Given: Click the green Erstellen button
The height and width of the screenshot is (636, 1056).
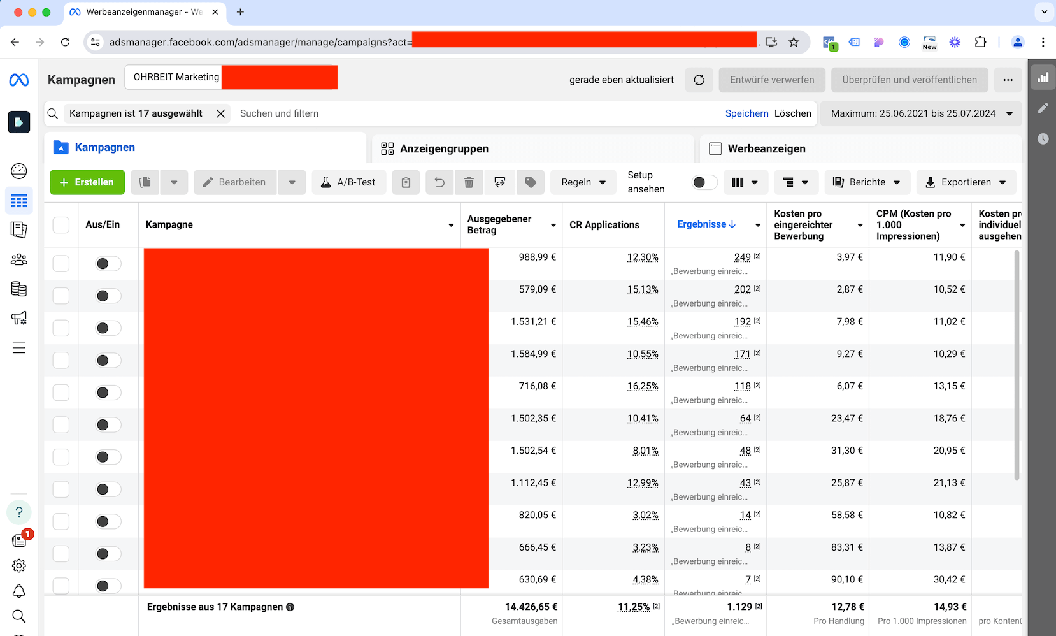Looking at the screenshot, I should [87, 182].
